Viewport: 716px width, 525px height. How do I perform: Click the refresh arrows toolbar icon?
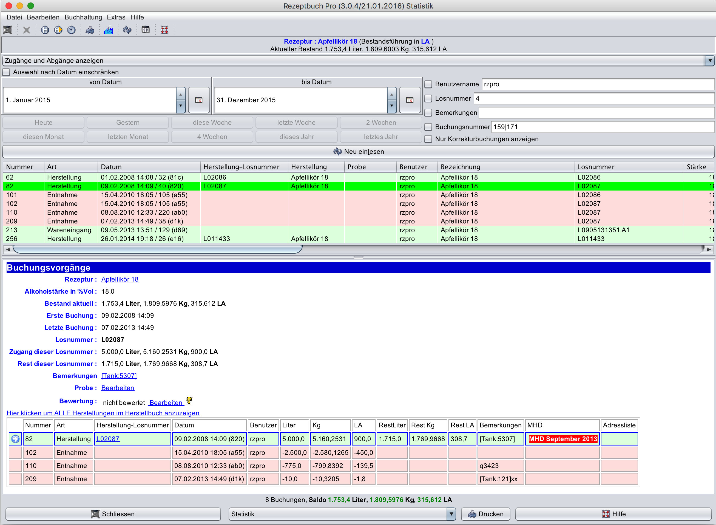127,30
